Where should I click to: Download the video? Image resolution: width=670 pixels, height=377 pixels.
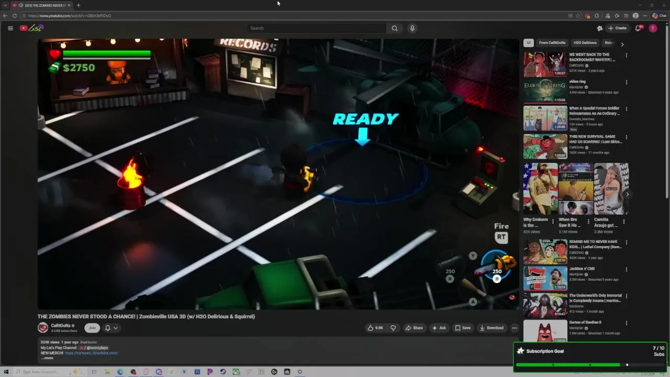point(491,328)
